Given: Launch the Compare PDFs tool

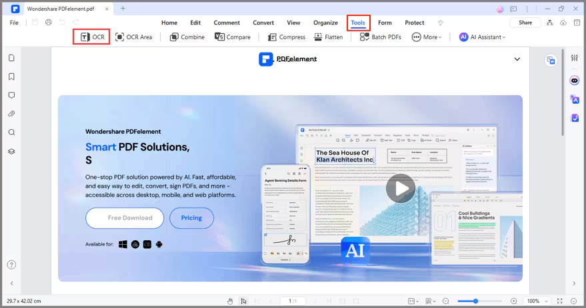Looking at the screenshot, I should (233, 37).
